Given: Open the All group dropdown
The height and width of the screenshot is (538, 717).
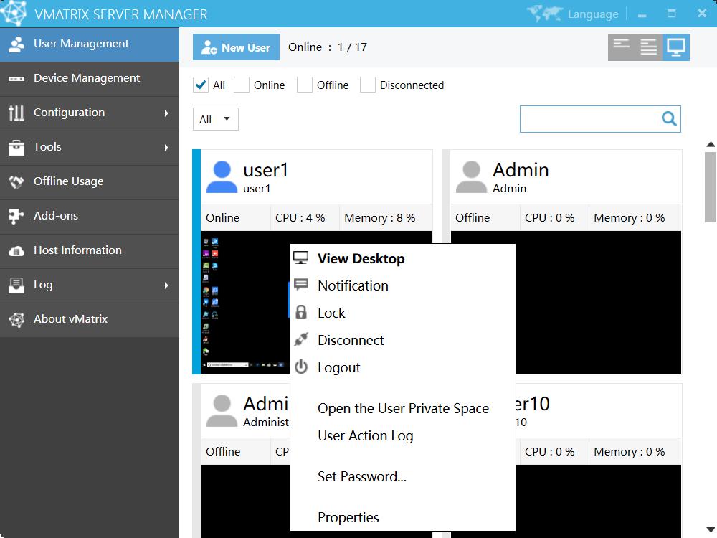Looking at the screenshot, I should pos(215,119).
